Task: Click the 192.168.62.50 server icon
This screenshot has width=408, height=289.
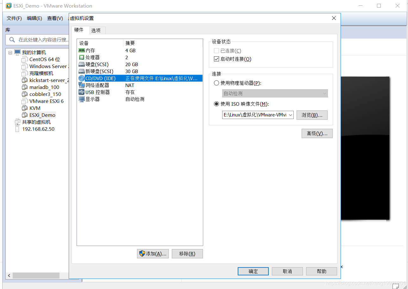Action: (x=17, y=129)
